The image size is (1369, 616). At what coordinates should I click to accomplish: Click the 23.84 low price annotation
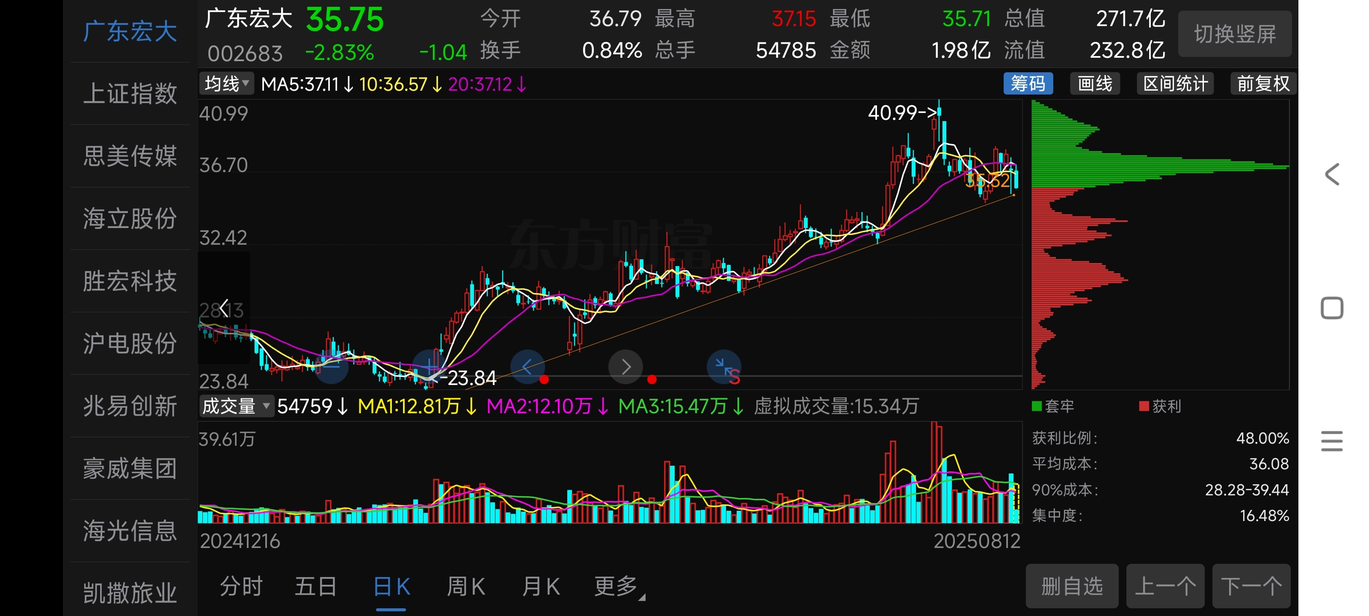(x=468, y=378)
